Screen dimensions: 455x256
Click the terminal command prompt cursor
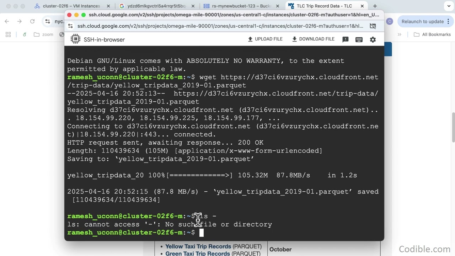[201, 233]
